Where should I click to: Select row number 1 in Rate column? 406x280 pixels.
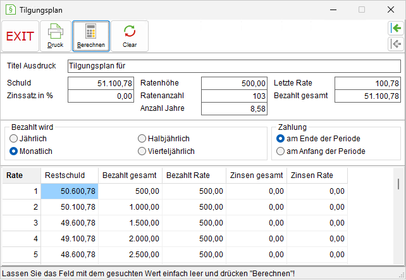(x=22, y=191)
